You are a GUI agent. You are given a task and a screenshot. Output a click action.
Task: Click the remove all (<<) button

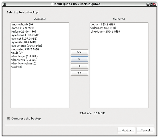point(79,73)
